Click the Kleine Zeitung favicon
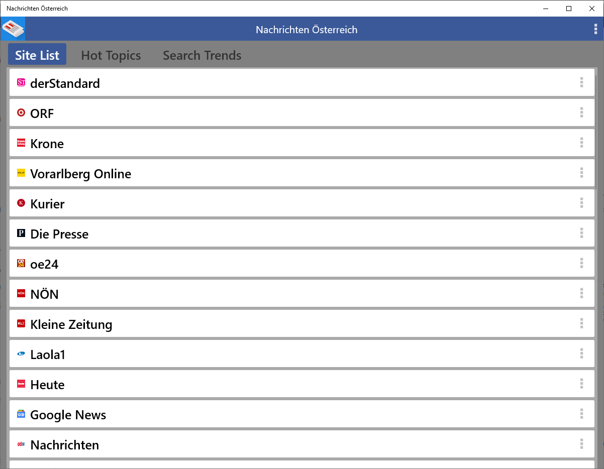 pyautogui.click(x=21, y=323)
